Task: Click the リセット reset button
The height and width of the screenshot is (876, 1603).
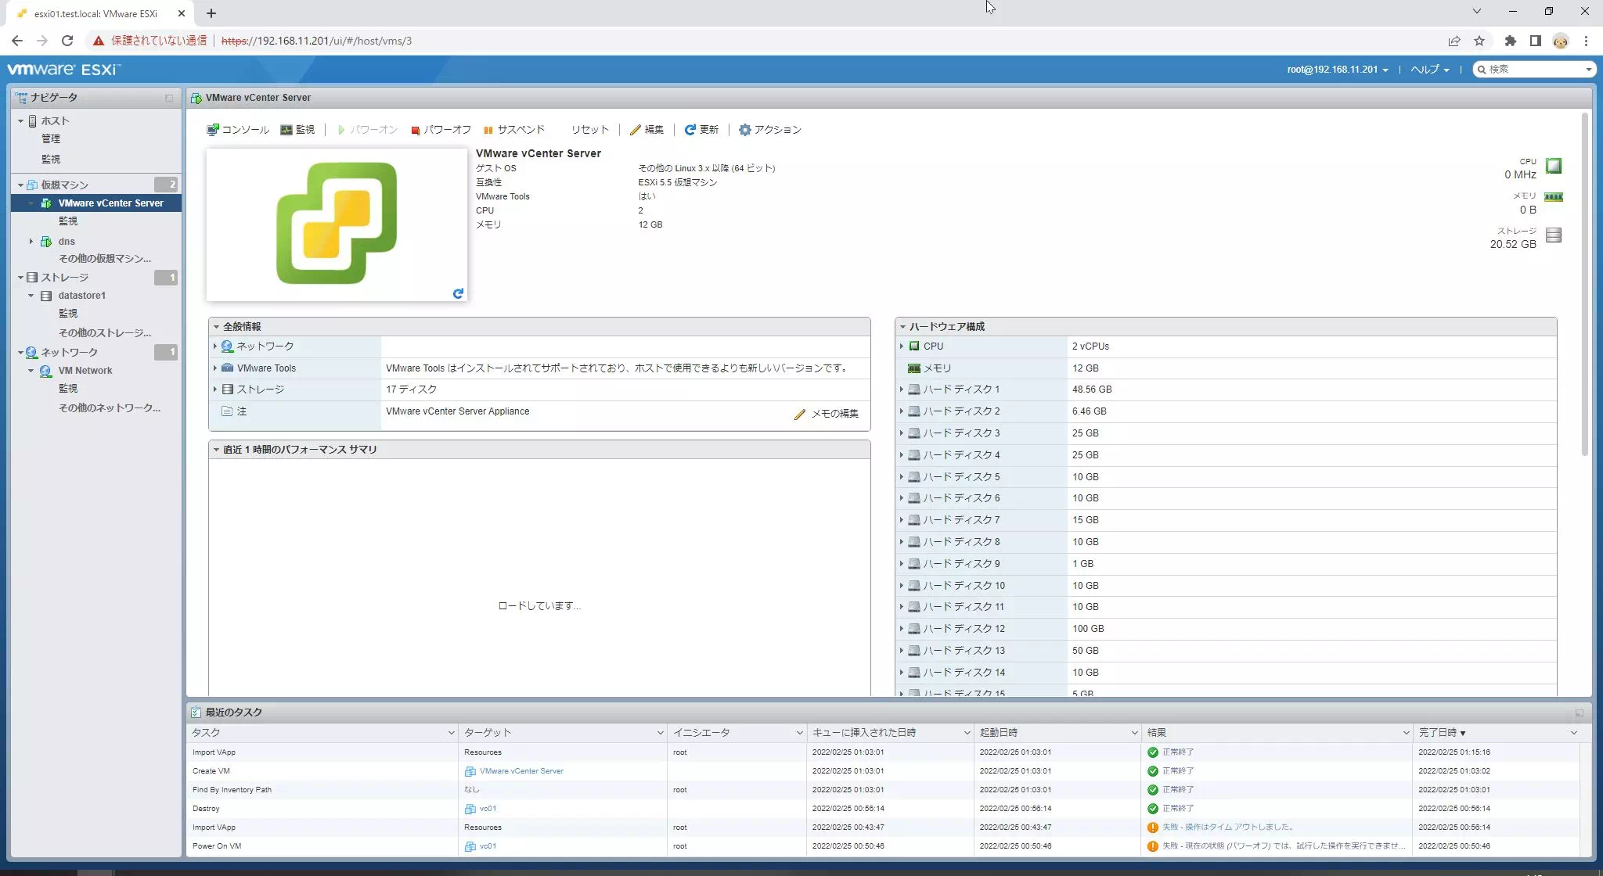Action: [x=589, y=130]
